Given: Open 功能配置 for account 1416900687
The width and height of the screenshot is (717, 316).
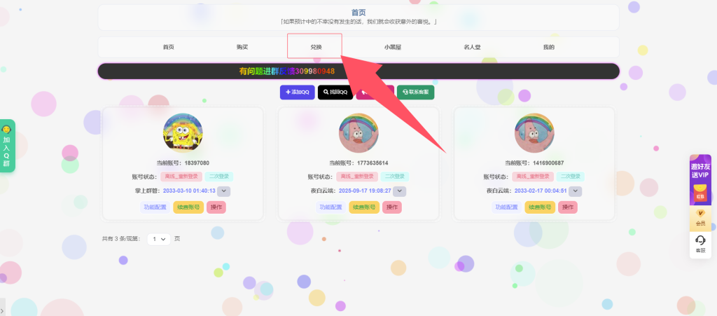Looking at the screenshot, I should [507, 207].
